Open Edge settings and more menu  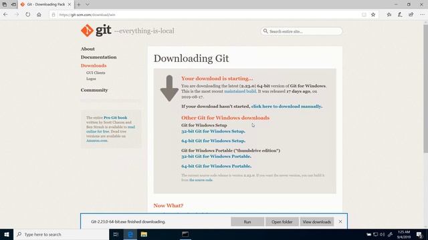422,15
